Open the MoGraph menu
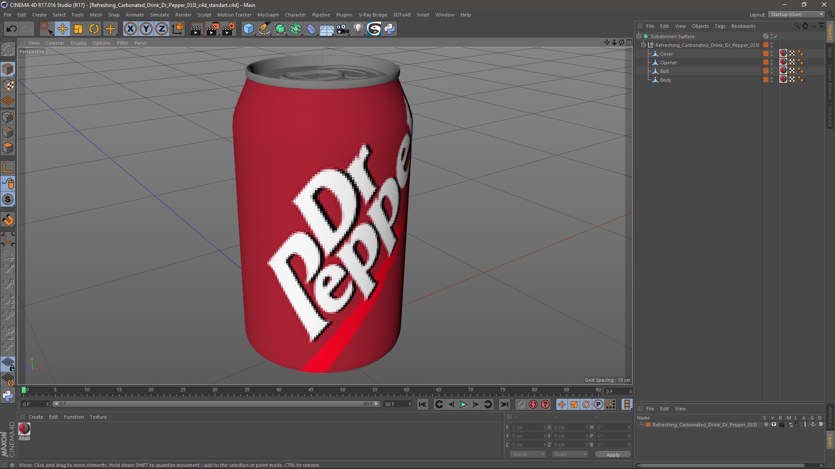 coord(268,15)
